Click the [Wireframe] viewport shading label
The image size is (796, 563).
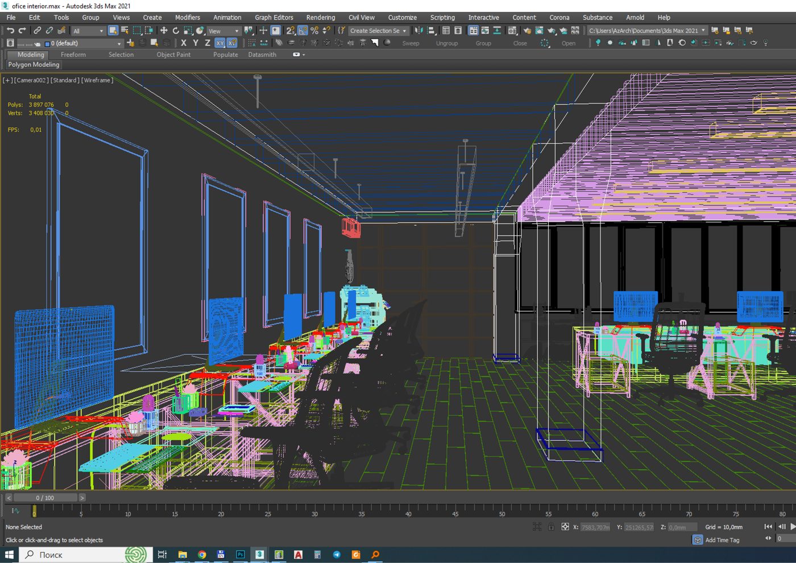coord(97,80)
